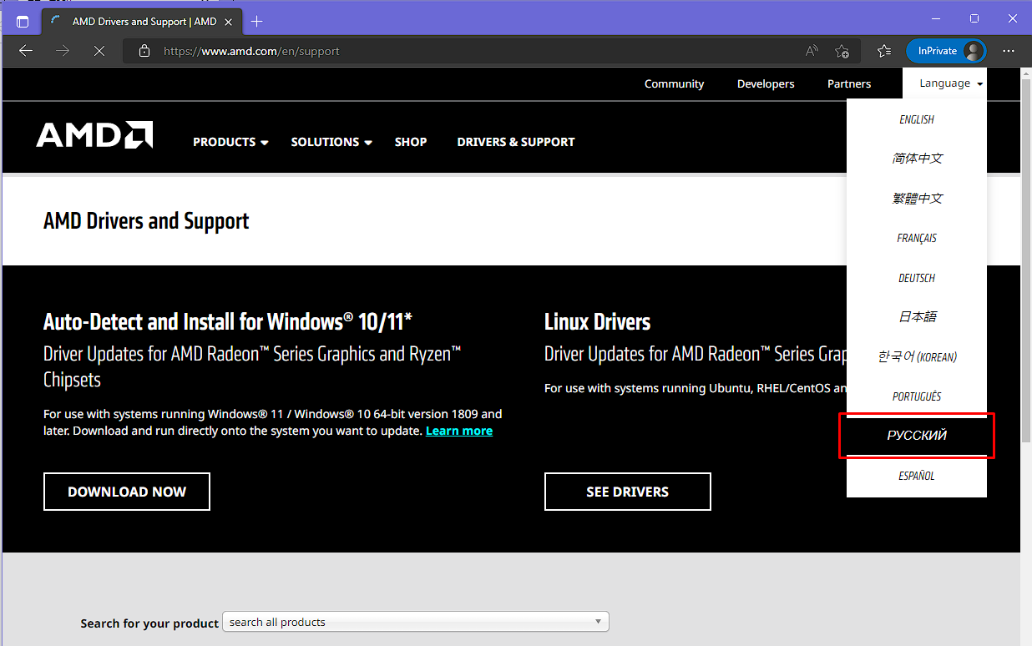Click the 'AMD Drivers and Support' heading
Screen dimensions: 1032x646
pos(146,221)
